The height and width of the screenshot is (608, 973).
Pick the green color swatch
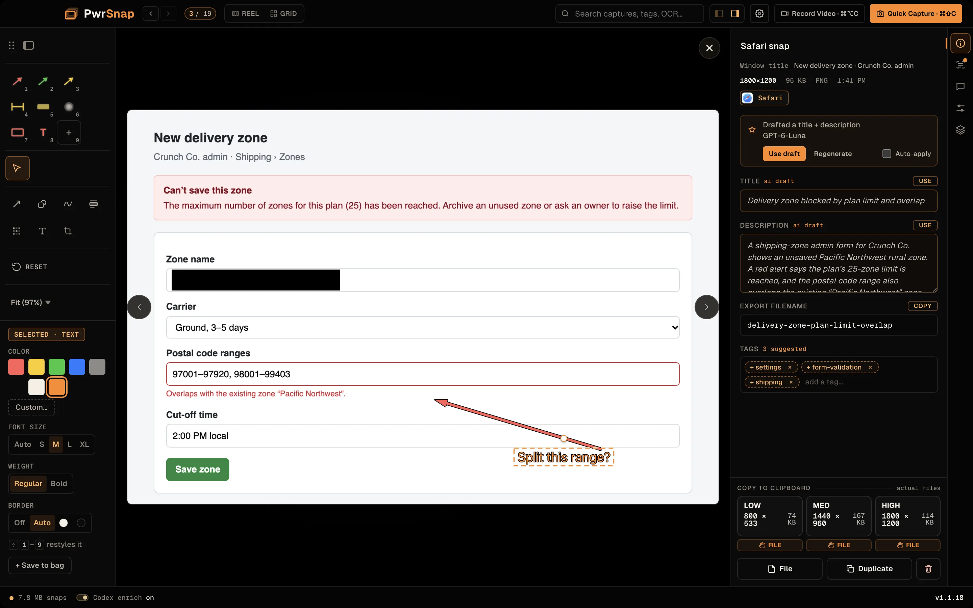[57, 367]
